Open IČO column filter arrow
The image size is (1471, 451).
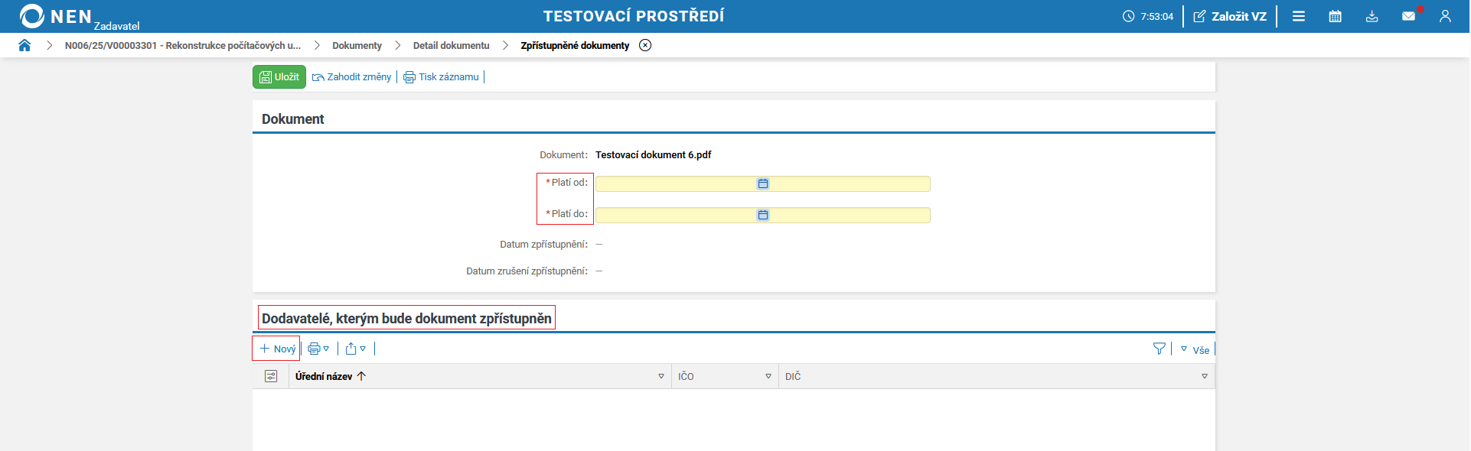click(768, 376)
